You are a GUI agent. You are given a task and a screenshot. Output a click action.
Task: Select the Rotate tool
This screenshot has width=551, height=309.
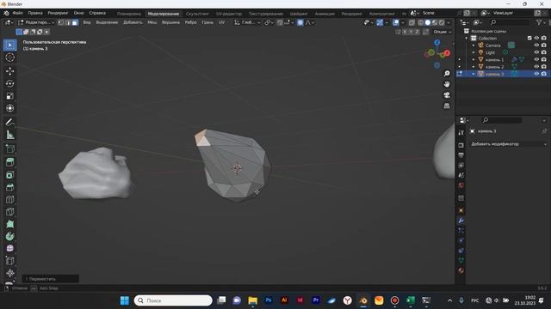tap(9, 83)
